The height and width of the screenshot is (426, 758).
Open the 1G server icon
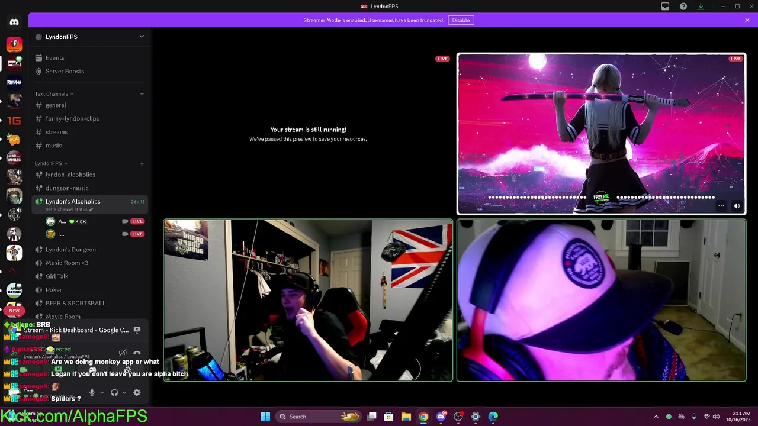tap(14, 121)
